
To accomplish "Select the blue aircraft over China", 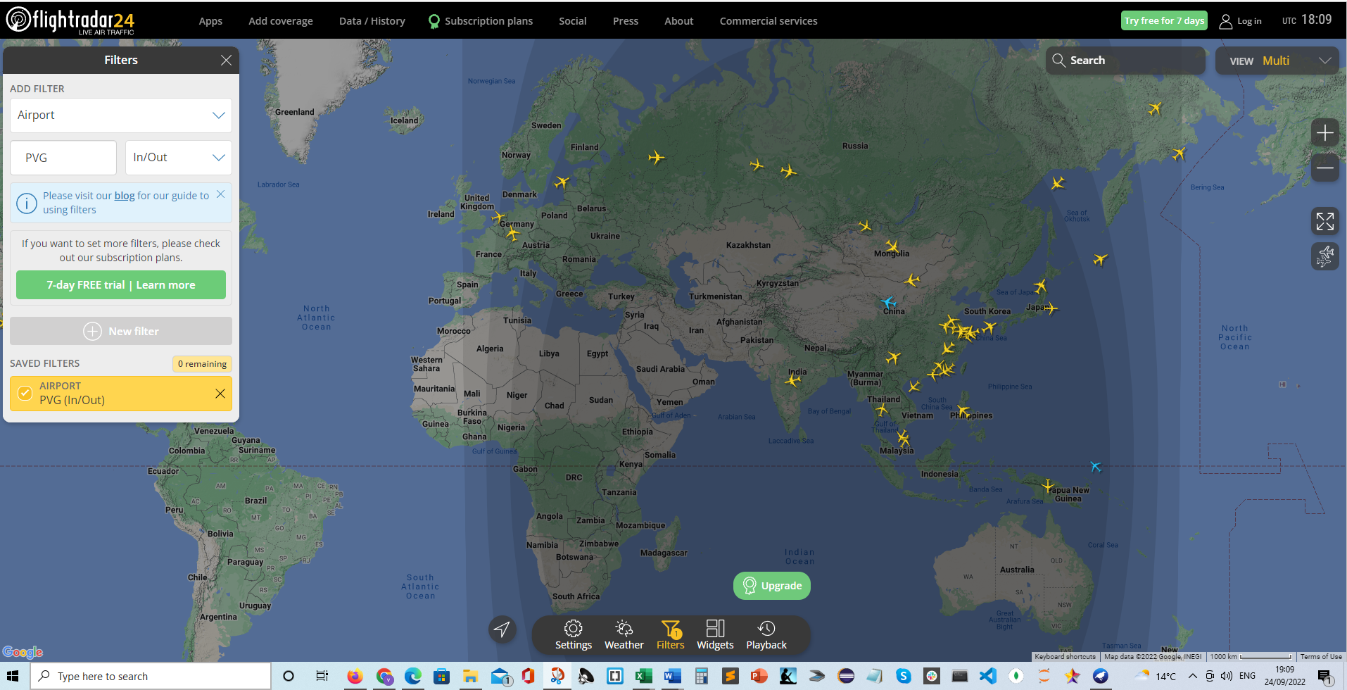I will click(x=889, y=303).
